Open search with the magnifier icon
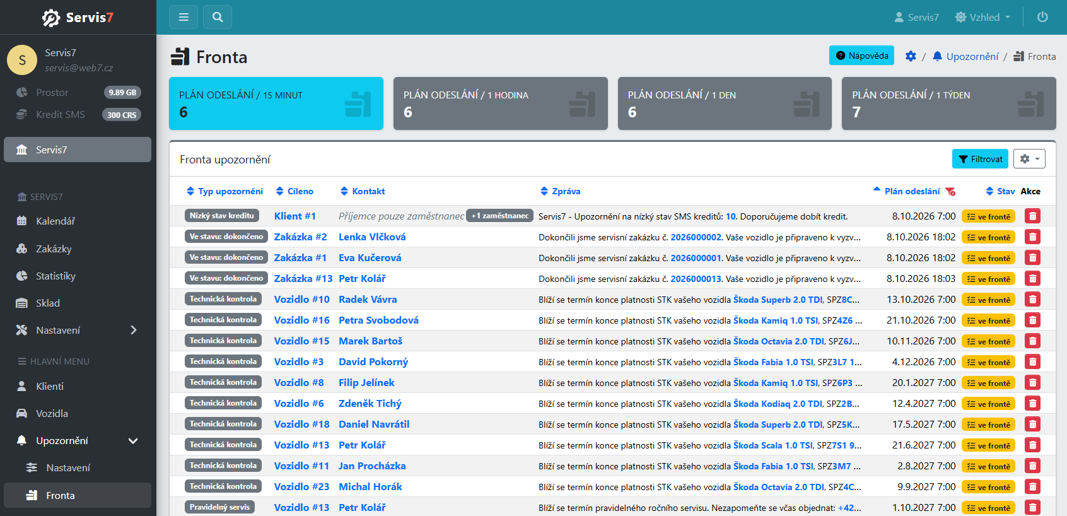The image size is (1067, 516). pos(218,17)
